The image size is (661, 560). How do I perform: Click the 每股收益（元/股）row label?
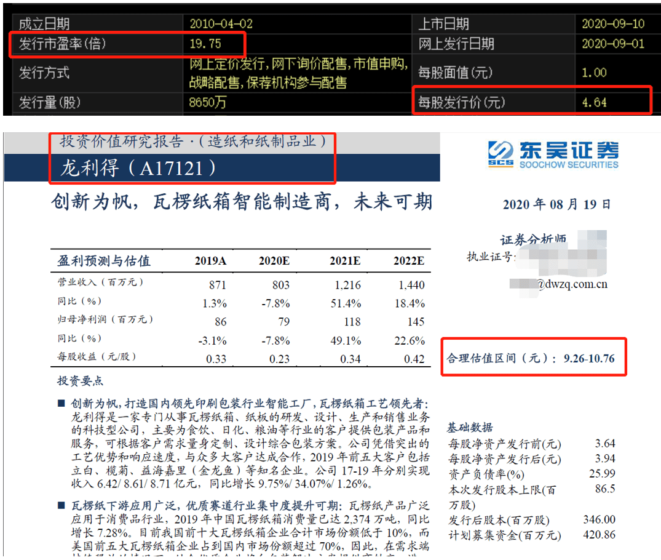pyautogui.click(x=97, y=356)
